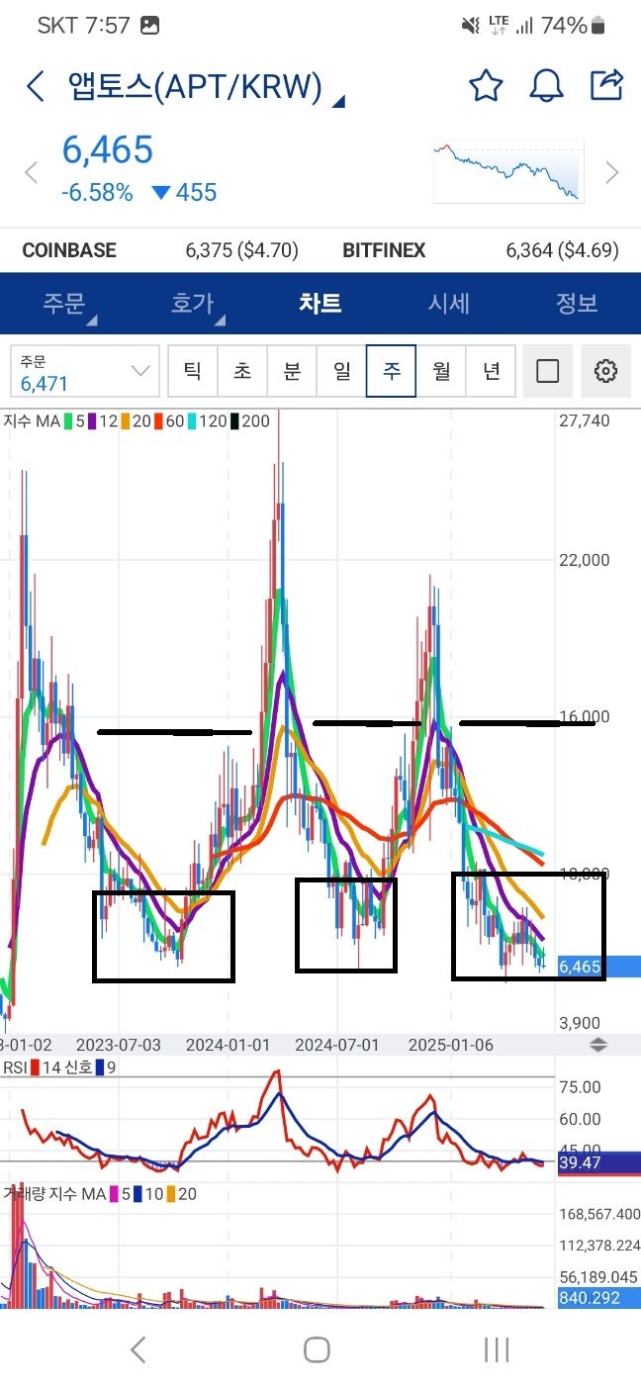
Task: Tap the 2024-01-01 date axis label
Action: click(228, 1045)
